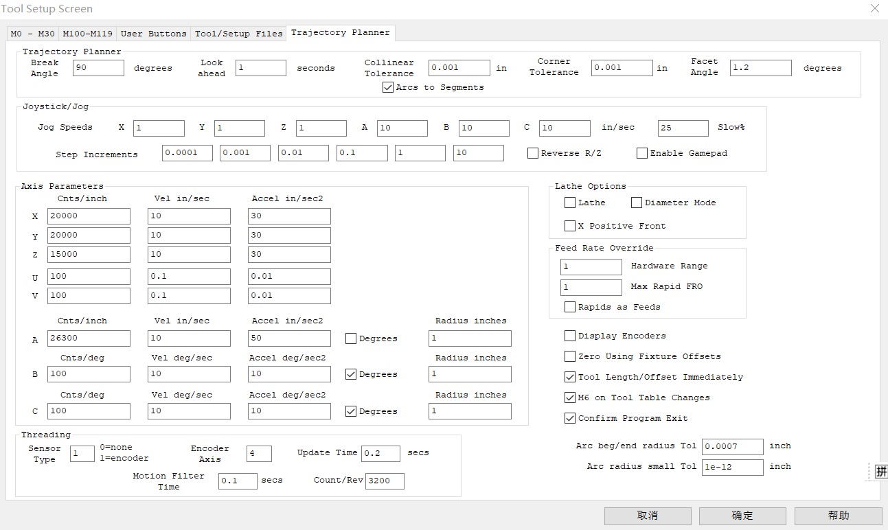Focus the X axis Cnts/inch field
The image size is (888, 530).
(x=89, y=216)
